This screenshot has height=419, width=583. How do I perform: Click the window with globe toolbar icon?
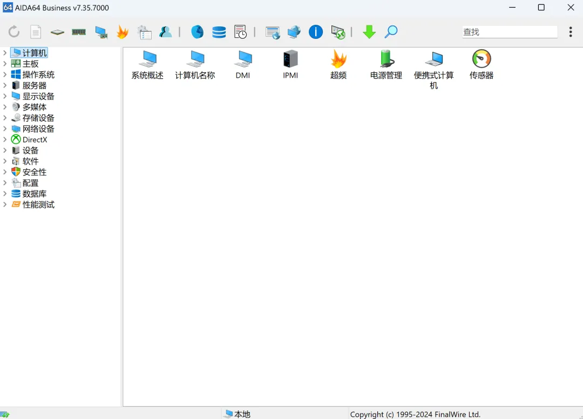273,32
